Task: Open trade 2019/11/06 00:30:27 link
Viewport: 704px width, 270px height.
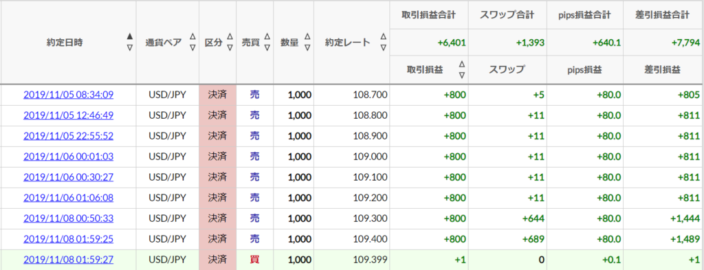Action: 68,177
